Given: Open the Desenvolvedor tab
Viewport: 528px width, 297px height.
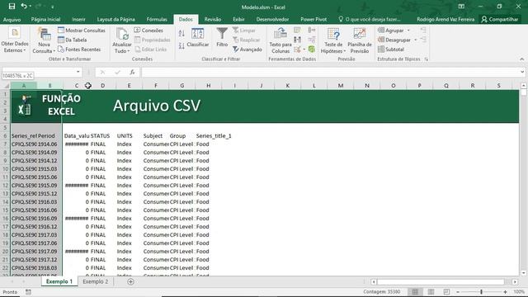Looking at the screenshot, I should 272,19.
